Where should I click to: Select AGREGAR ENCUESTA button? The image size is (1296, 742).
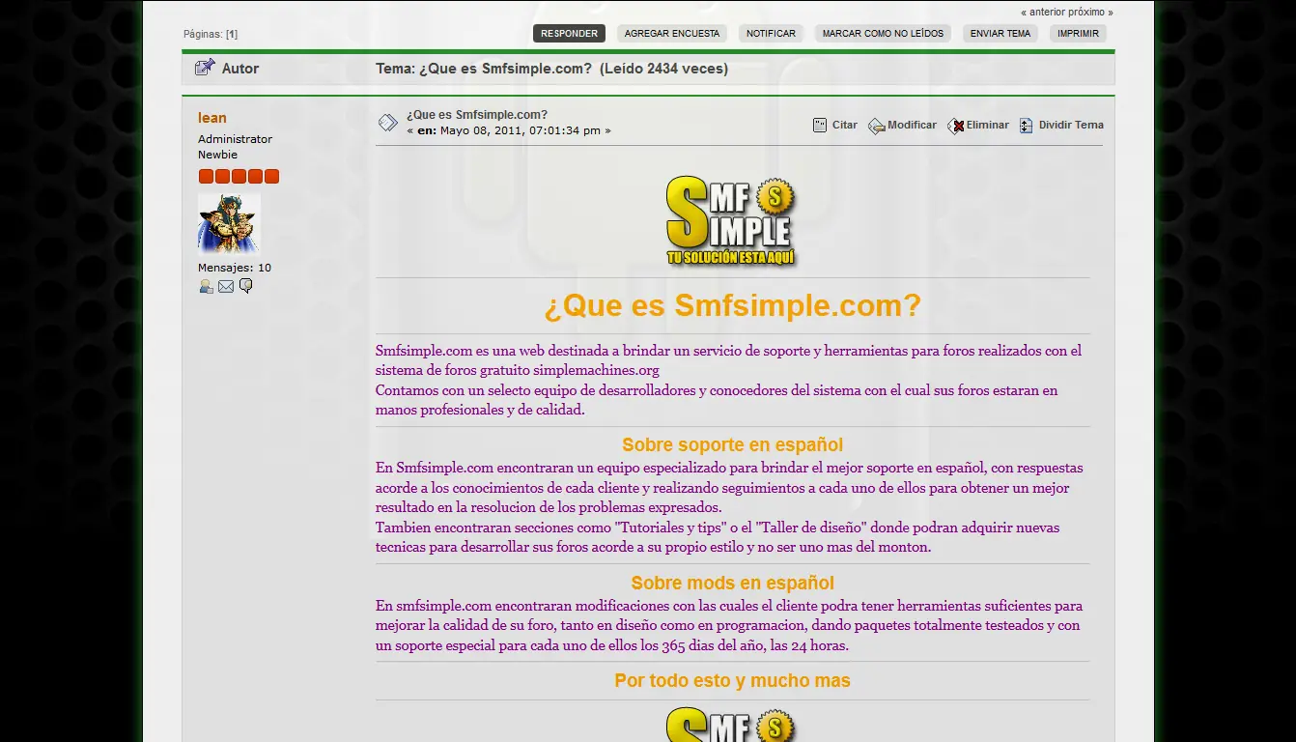pyautogui.click(x=672, y=33)
